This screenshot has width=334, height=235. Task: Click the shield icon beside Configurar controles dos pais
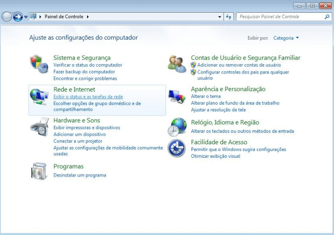click(x=193, y=72)
